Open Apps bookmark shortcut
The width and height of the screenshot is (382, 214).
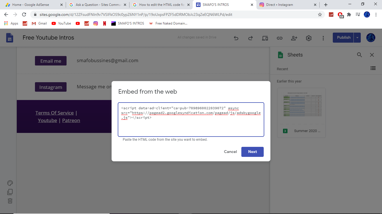click(x=11, y=23)
